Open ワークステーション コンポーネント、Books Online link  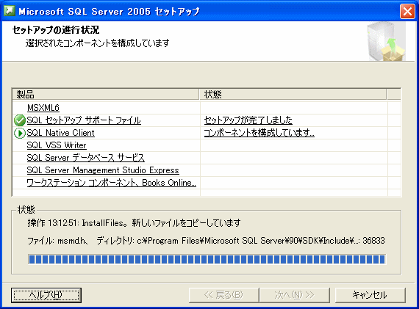click(112, 183)
